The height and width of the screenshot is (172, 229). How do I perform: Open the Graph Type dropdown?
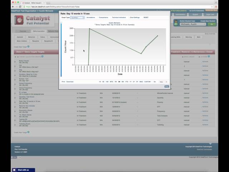pos(77,18)
